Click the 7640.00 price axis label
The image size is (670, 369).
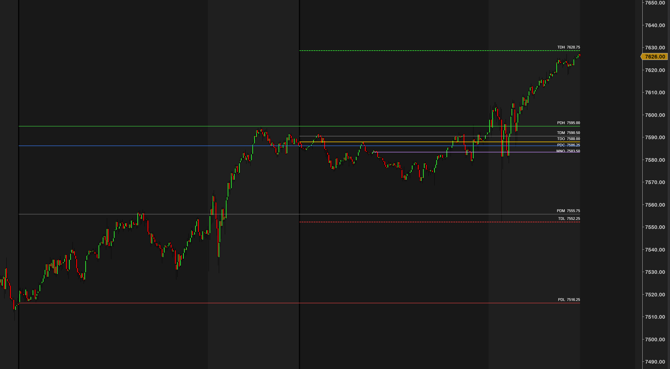pyautogui.click(x=655, y=25)
